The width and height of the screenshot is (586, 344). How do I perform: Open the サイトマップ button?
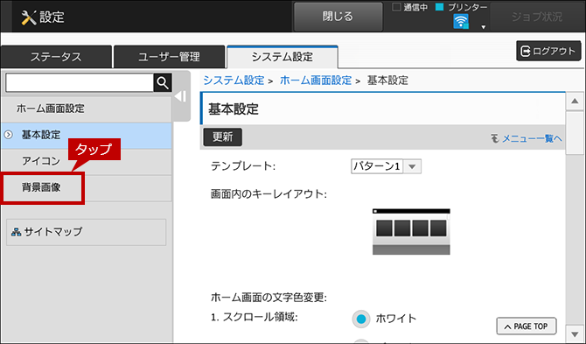(x=87, y=232)
